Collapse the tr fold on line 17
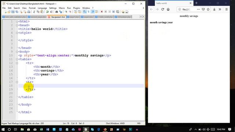The image size is (235, 132). (x=17, y=82)
